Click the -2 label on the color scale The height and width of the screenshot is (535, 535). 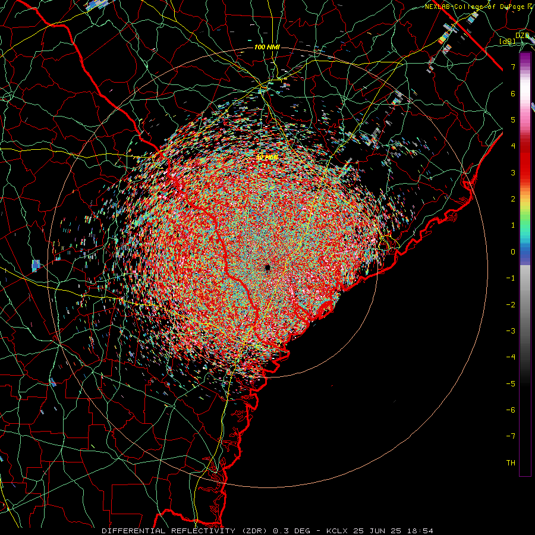pyautogui.click(x=511, y=305)
